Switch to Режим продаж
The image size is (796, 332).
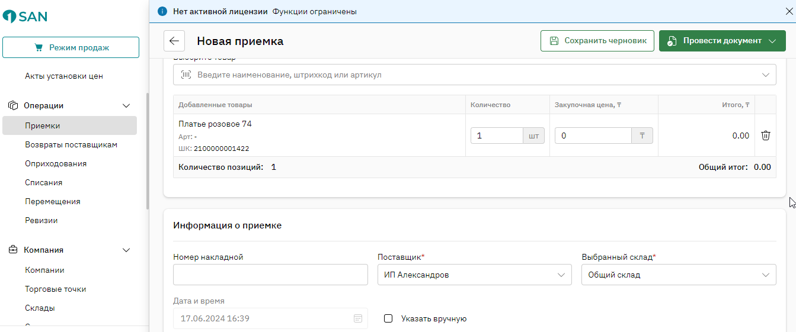(x=71, y=47)
